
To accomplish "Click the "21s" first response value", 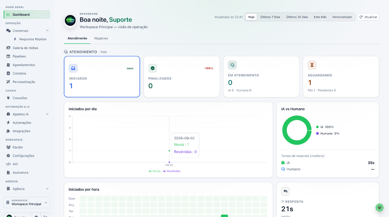I will point(287,209).
